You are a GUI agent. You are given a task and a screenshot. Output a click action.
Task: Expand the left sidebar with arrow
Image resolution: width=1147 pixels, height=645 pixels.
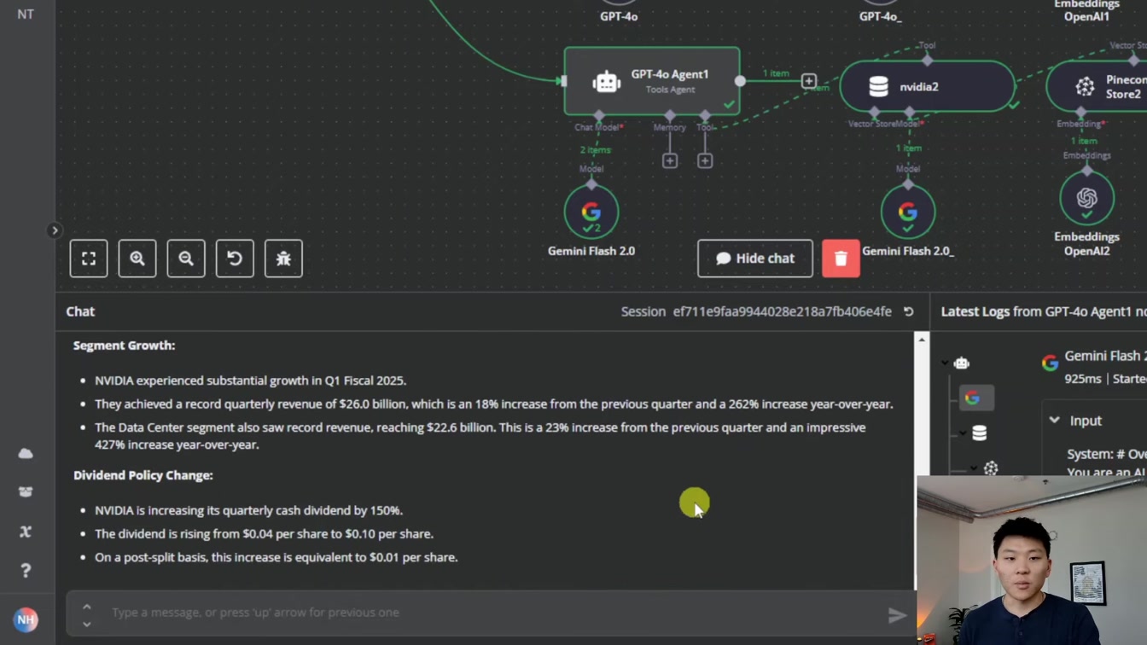tap(55, 230)
